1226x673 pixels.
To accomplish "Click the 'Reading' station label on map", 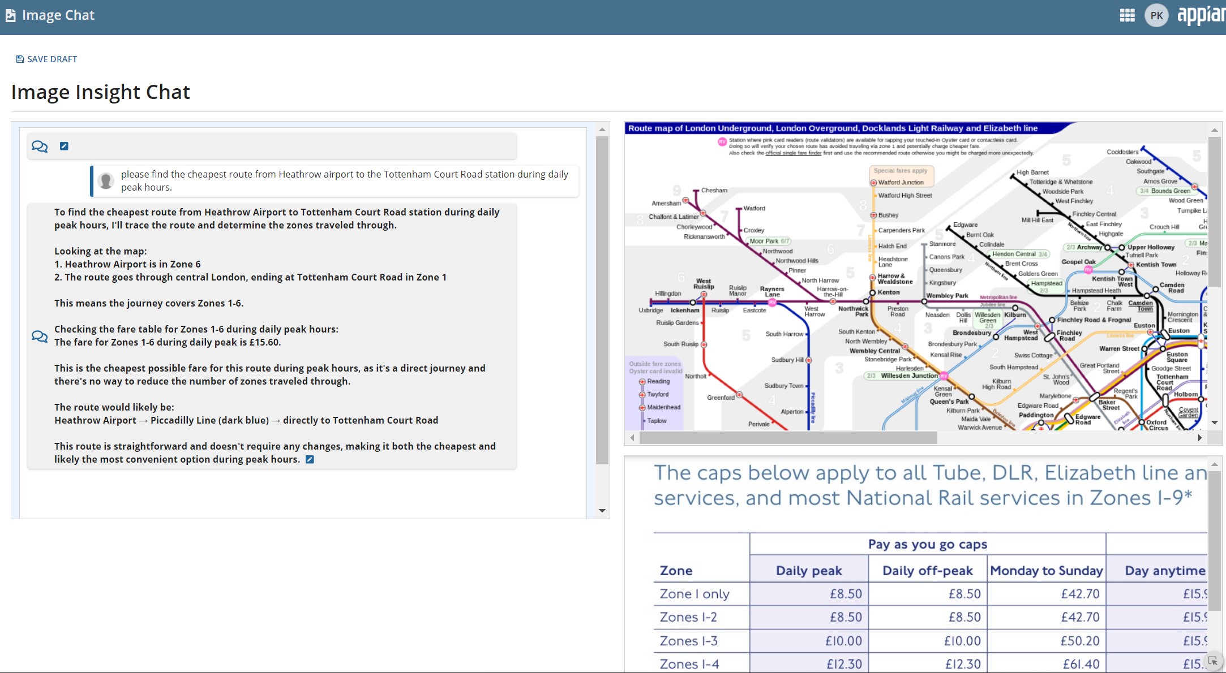I will click(x=658, y=381).
